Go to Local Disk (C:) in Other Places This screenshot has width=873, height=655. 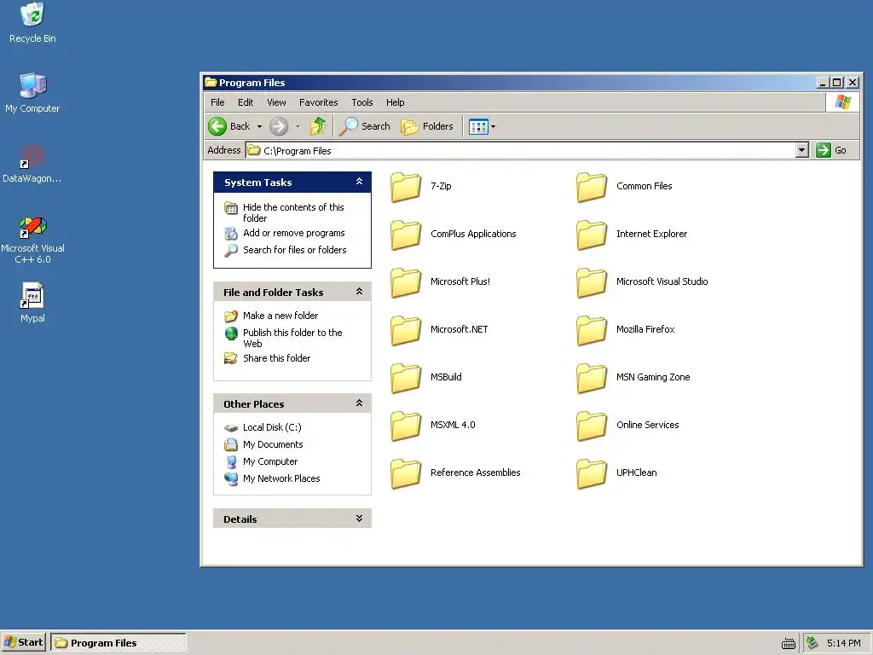coord(272,427)
